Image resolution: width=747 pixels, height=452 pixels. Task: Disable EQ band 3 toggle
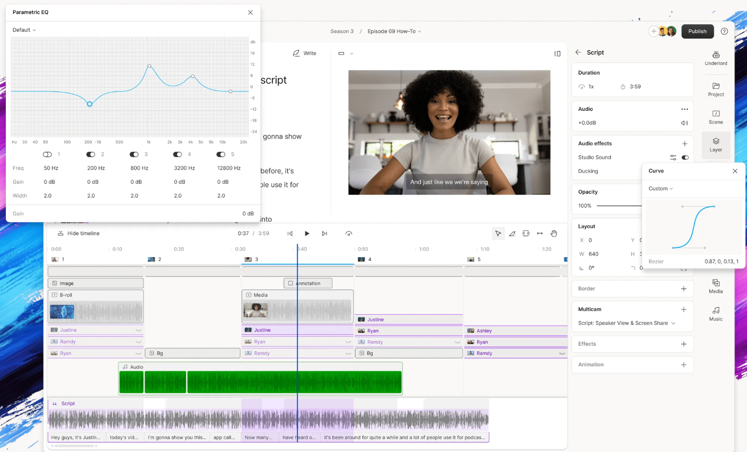[134, 154]
